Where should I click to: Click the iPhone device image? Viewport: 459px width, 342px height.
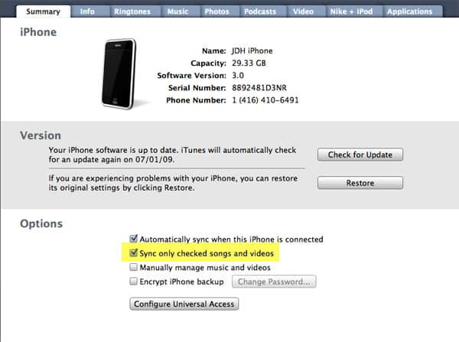coord(119,73)
